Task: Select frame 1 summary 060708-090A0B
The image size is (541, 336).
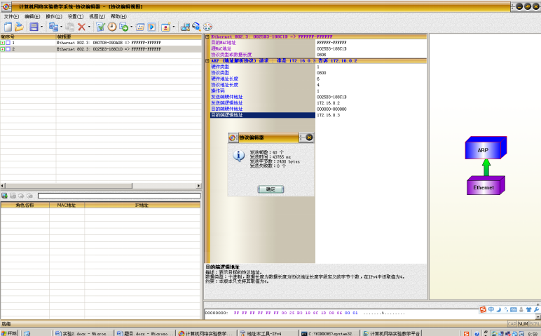Action: (109, 43)
